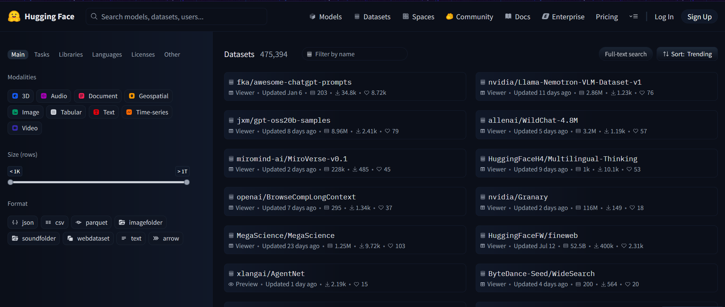
Task: Click the Video modality icon
Action: coord(15,128)
